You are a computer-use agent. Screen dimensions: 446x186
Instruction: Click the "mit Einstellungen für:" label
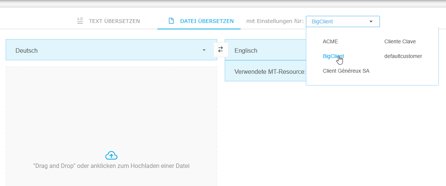pos(275,21)
